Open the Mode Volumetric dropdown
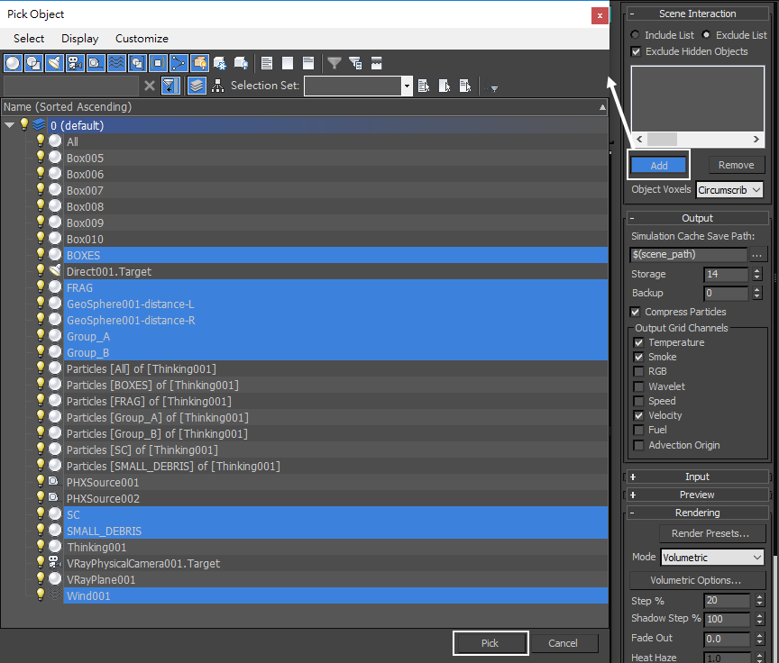This screenshot has width=779, height=663. coord(712,558)
